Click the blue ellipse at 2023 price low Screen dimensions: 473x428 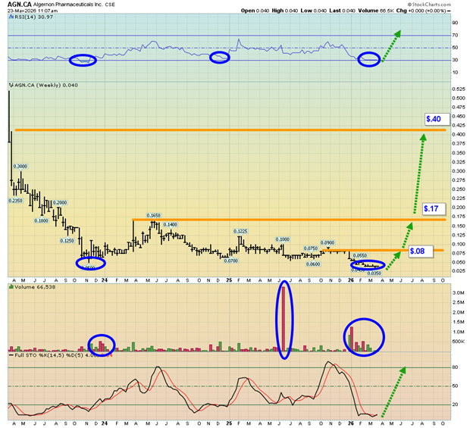click(91, 263)
